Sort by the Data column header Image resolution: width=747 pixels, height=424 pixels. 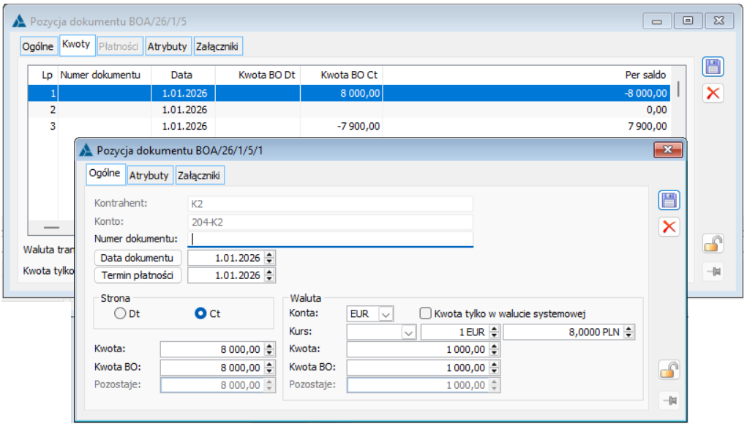(184, 75)
